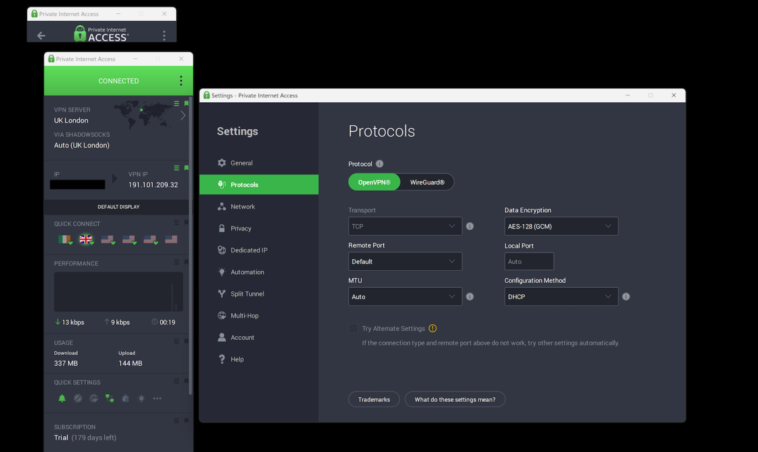Viewport: 758px width, 452px height.
Task: Open the kebab menu on the Connected header
Action: pos(181,81)
